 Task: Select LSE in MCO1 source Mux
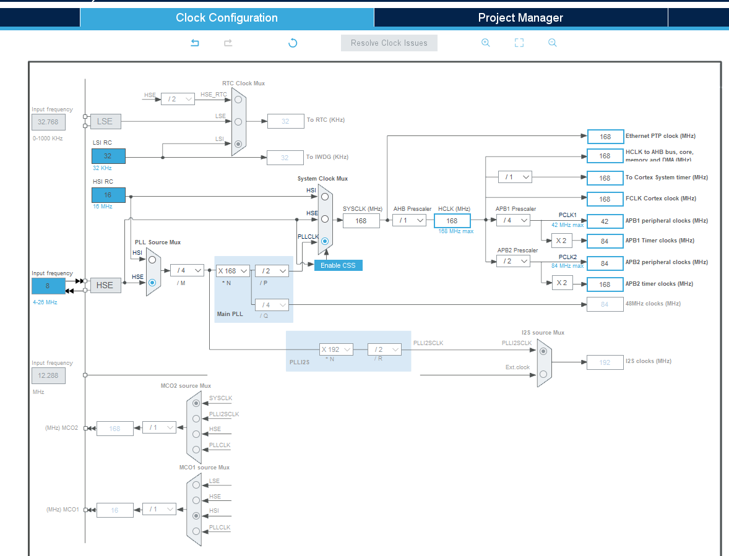pyautogui.click(x=196, y=485)
